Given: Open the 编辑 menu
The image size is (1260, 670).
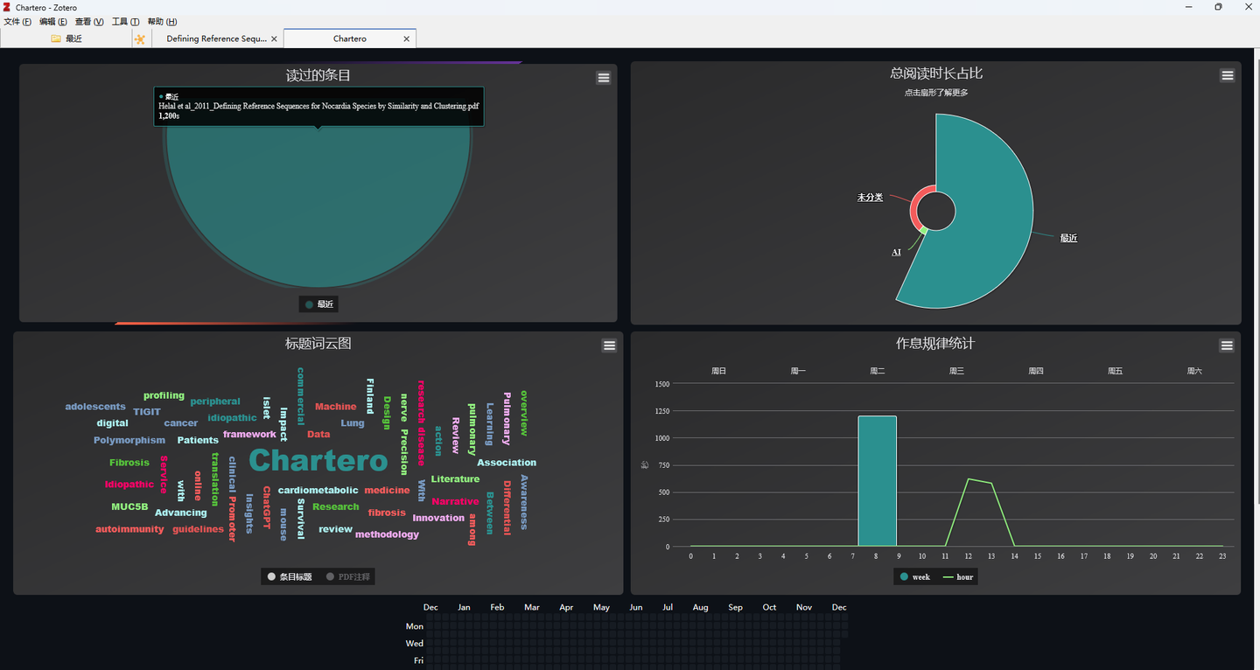Looking at the screenshot, I should click(53, 22).
